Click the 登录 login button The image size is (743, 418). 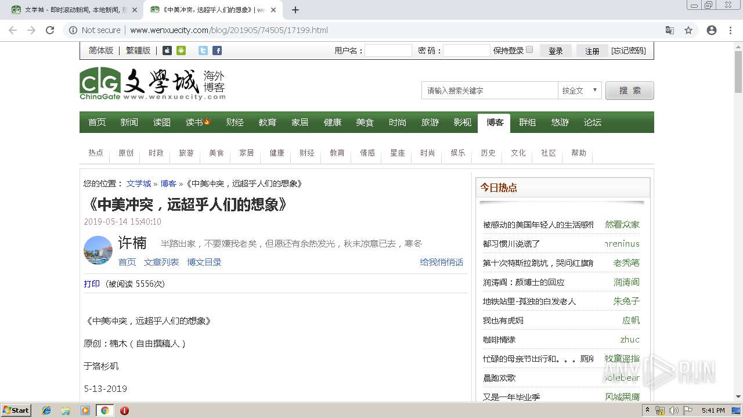(x=556, y=51)
